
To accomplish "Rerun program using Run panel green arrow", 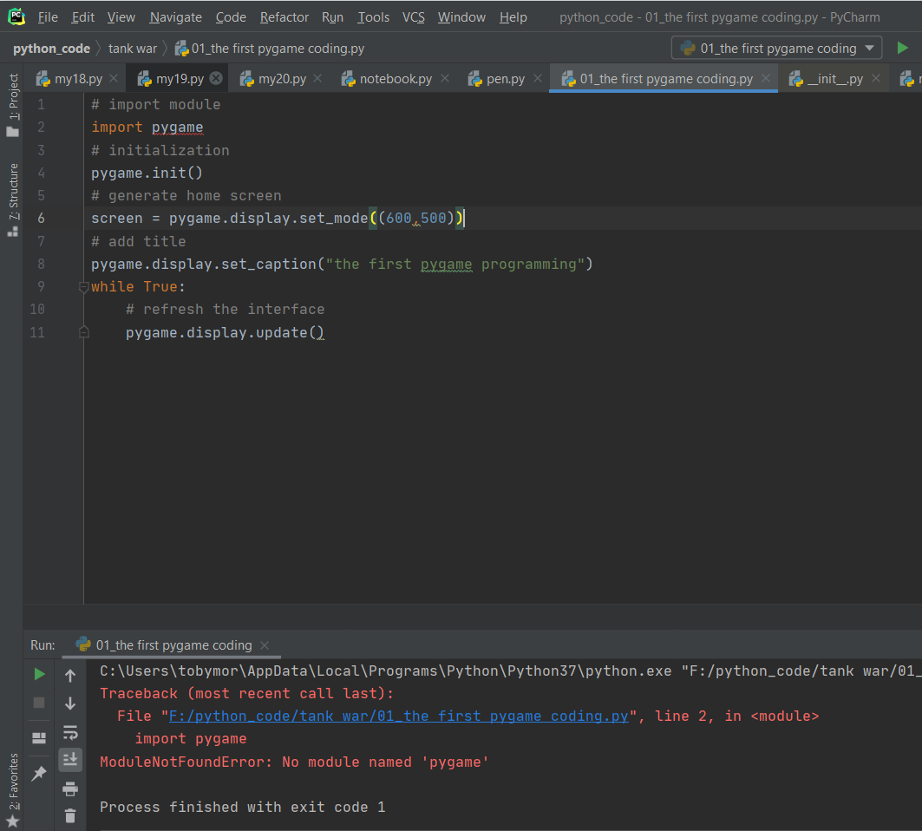I will (x=39, y=674).
